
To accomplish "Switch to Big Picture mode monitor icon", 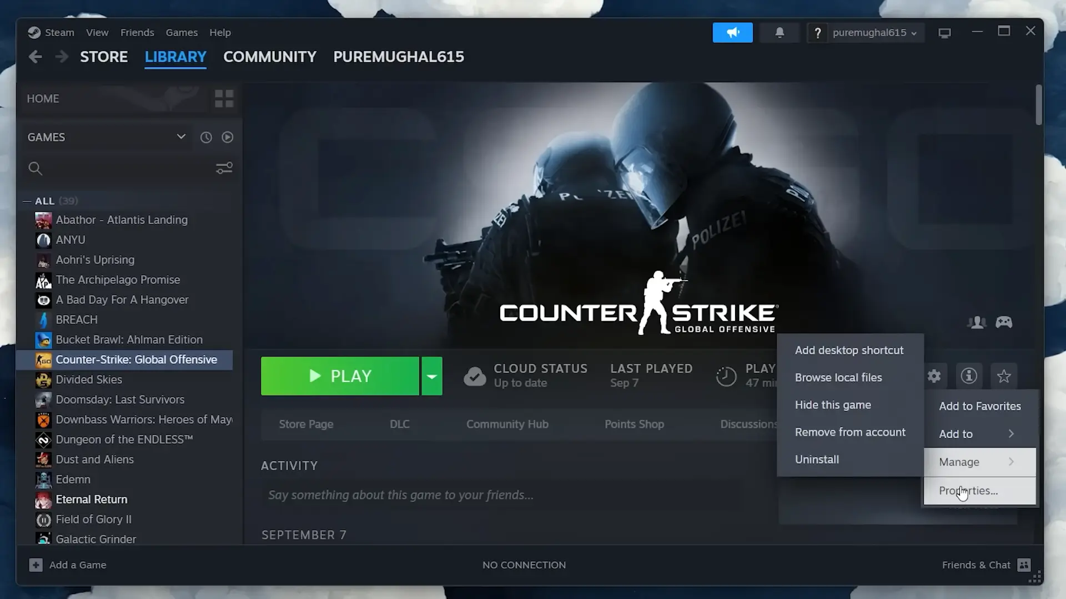I will click(x=944, y=33).
